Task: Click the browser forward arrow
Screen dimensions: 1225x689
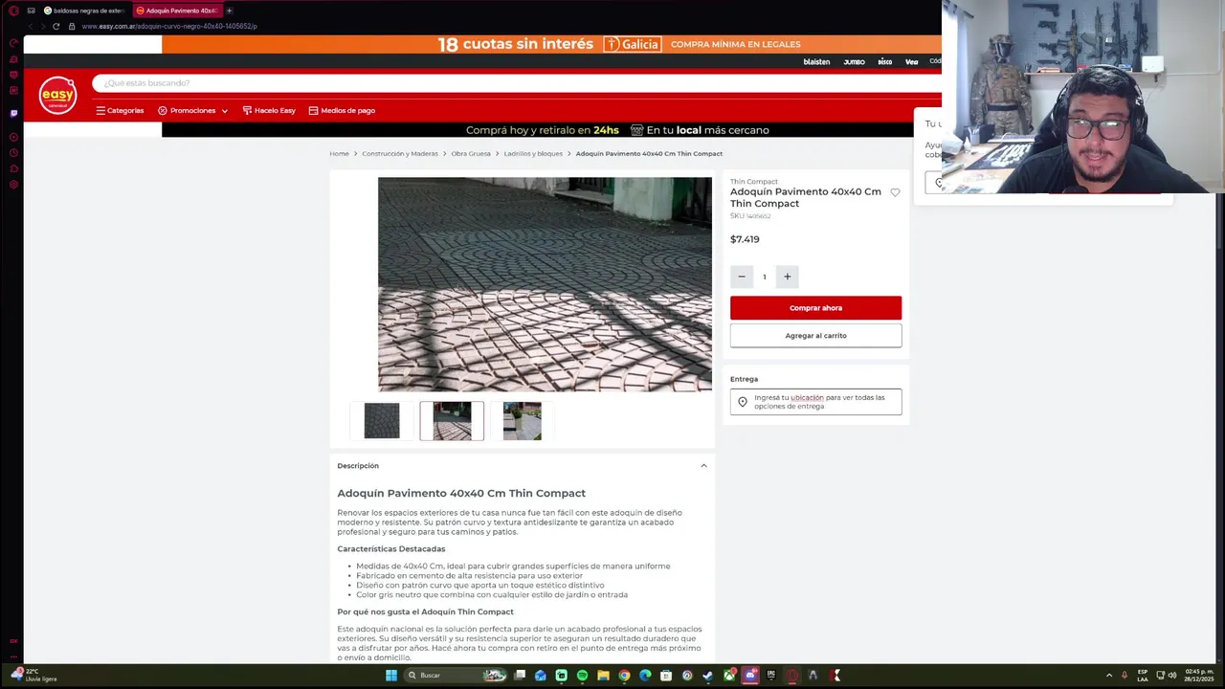Action: 43,26
